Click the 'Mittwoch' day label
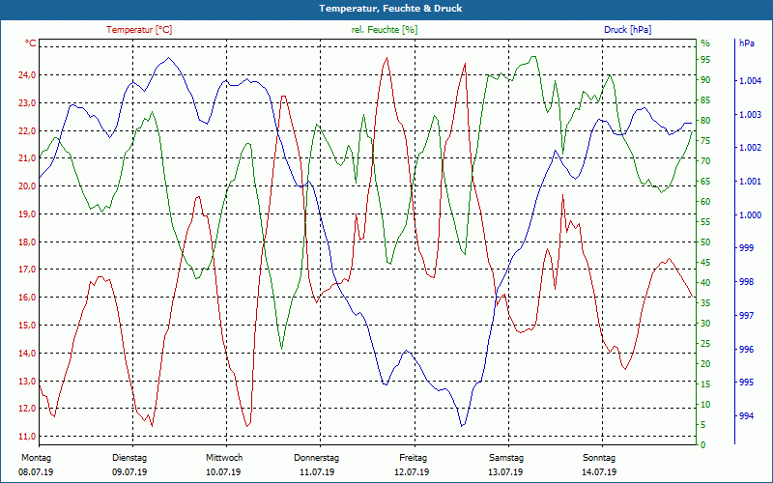The image size is (773, 483). (x=224, y=458)
